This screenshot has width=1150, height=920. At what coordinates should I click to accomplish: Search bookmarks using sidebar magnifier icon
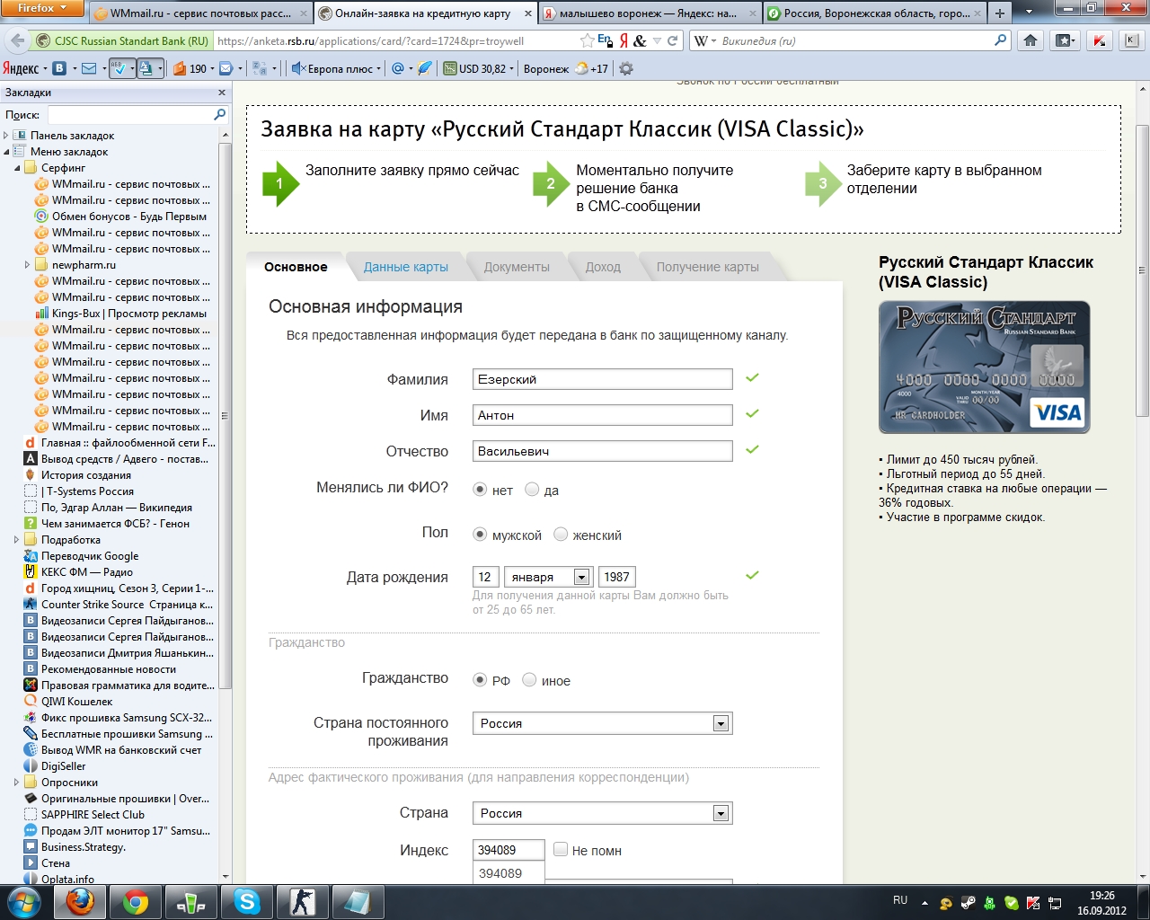coord(219,114)
